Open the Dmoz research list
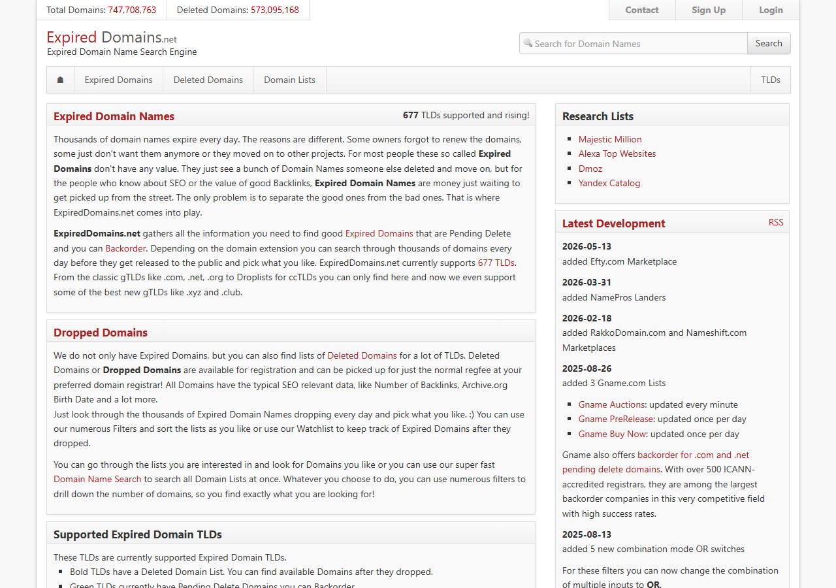This screenshot has width=836, height=588. click(590, 169)
